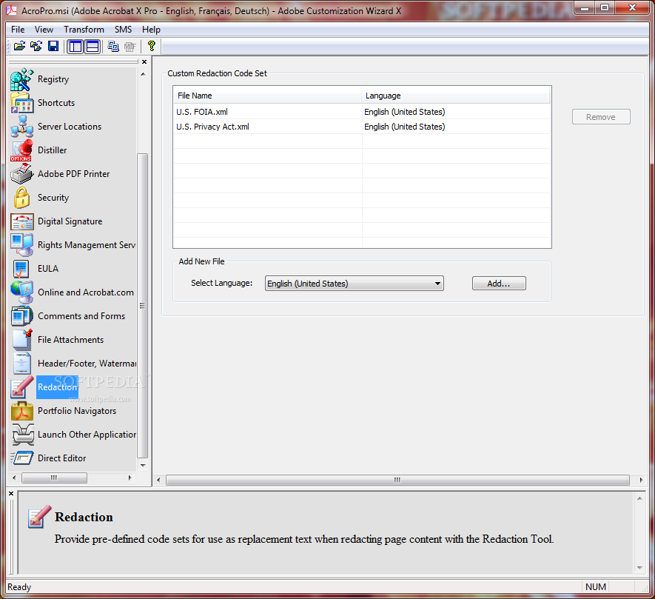The width and height of the screenshot is (655, 599).
Task: Click the Language column header
Action: click(456, 96)
